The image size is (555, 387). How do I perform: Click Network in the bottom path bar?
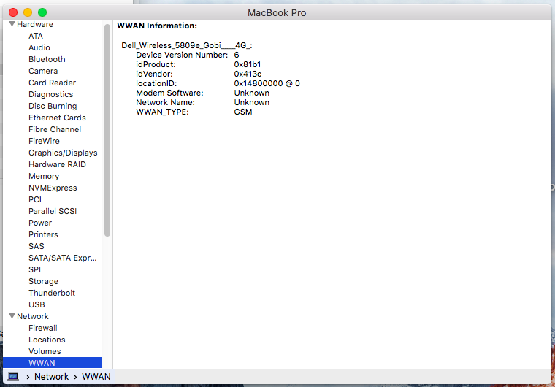(51, 377)
